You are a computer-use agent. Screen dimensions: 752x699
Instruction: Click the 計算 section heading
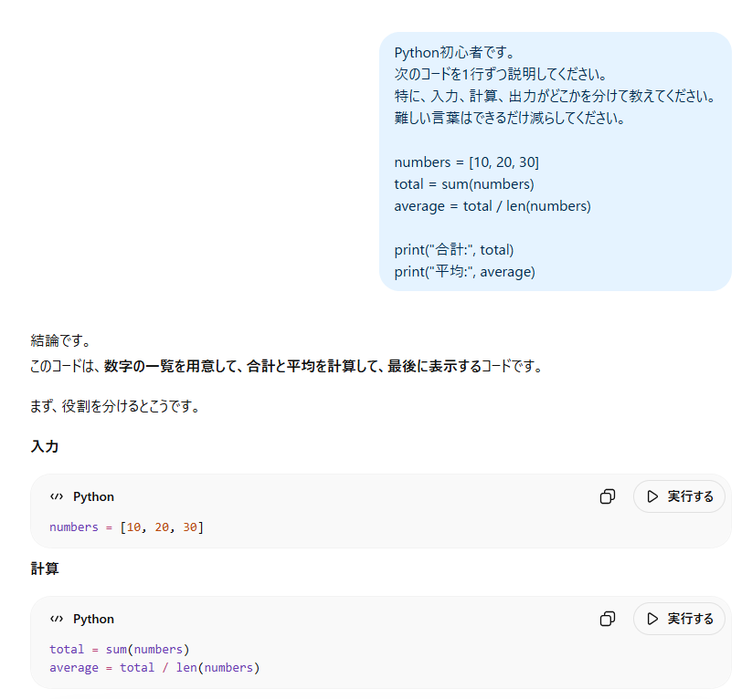[45, 569]
